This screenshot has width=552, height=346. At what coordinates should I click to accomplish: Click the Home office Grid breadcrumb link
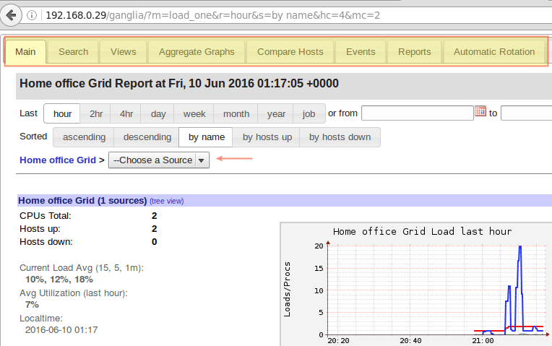tap(57, 160)
